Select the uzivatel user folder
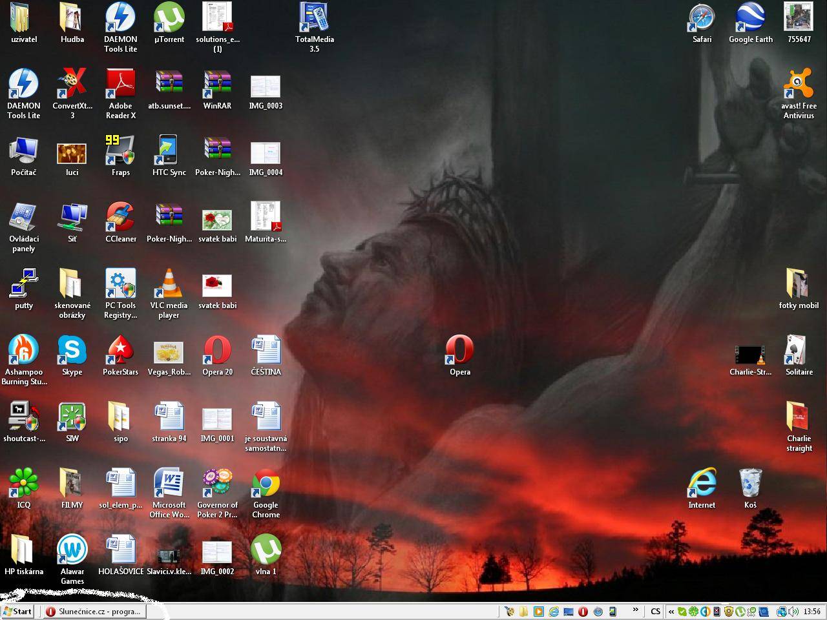 point(24,23)
